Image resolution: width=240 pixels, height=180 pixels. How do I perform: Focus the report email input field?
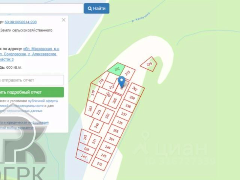coord(31,80)
